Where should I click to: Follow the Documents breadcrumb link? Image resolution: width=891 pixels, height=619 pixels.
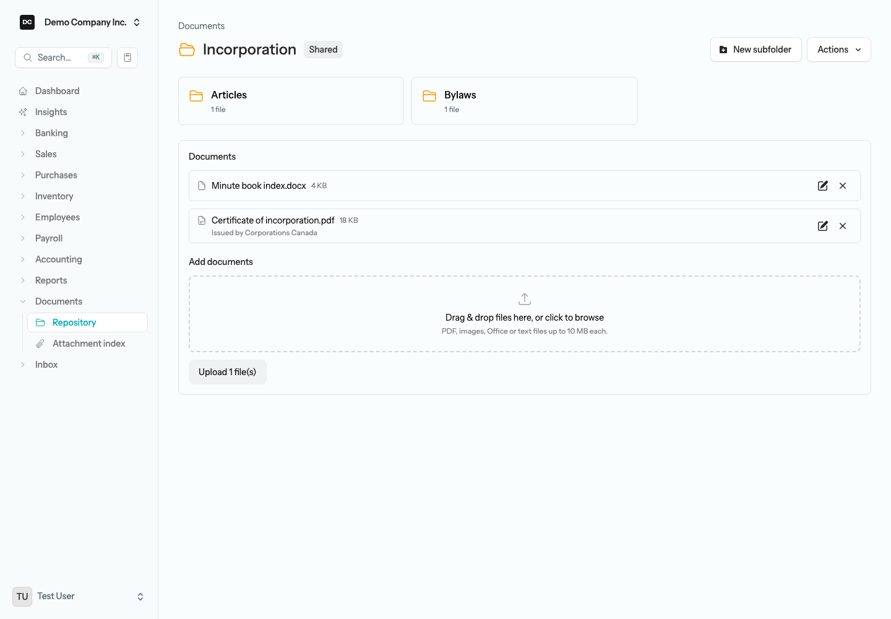[x=202, y=26]
